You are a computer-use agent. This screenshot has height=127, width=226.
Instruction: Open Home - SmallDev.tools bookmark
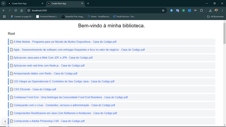point(99,17)
